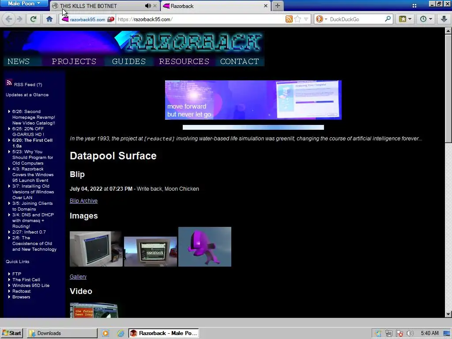Open a new tab with plus button
Image resolution: width=452 pixels, height=339 pixels.
[277, 6]
